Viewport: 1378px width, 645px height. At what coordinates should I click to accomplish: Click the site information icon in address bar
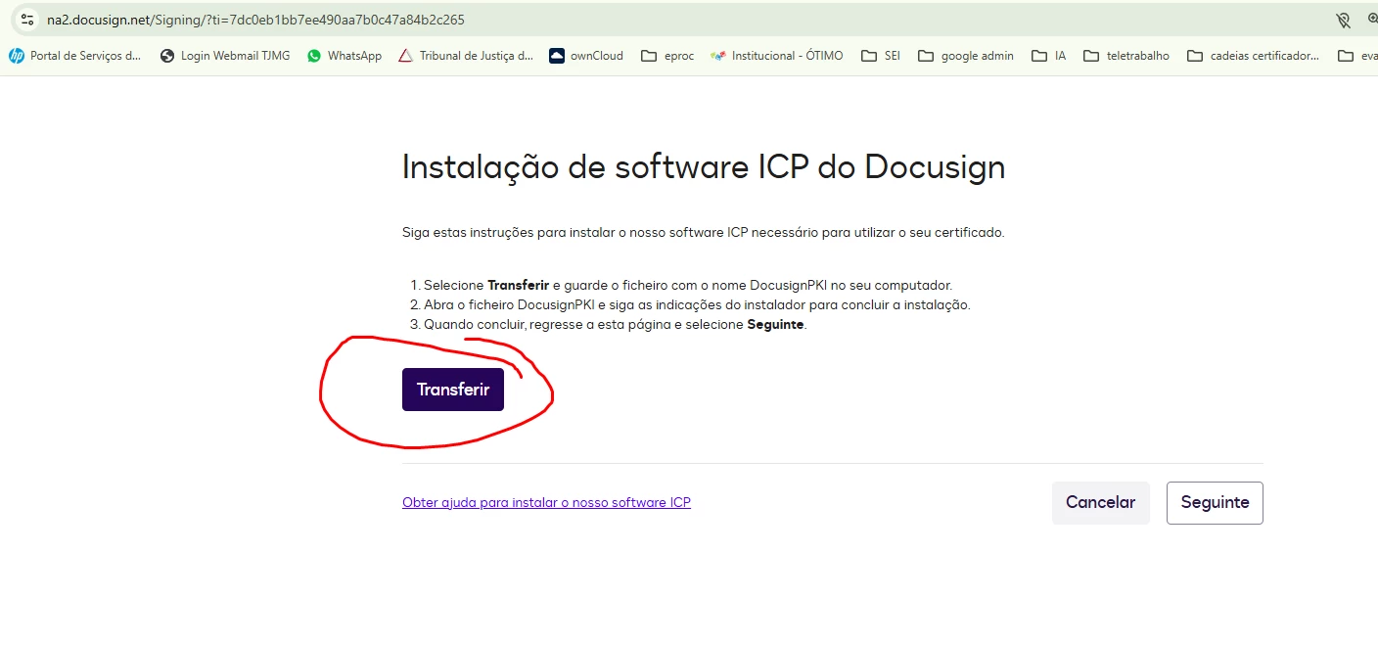click(27, 20)
